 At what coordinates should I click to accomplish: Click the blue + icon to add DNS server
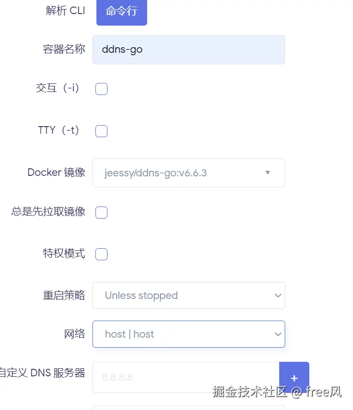click(x=294, y=377)
